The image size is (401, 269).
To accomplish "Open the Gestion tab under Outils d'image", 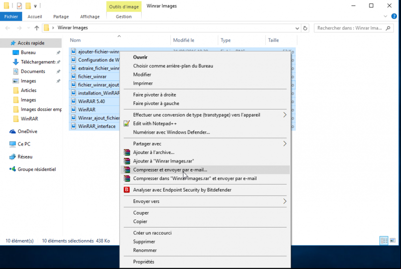I will [x=124, y=16].
